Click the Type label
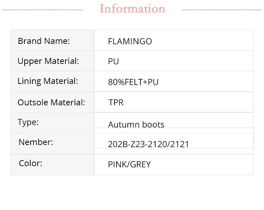Image resolution: width=264 pixels, height=210 pixels. click(x=28, y=122)
